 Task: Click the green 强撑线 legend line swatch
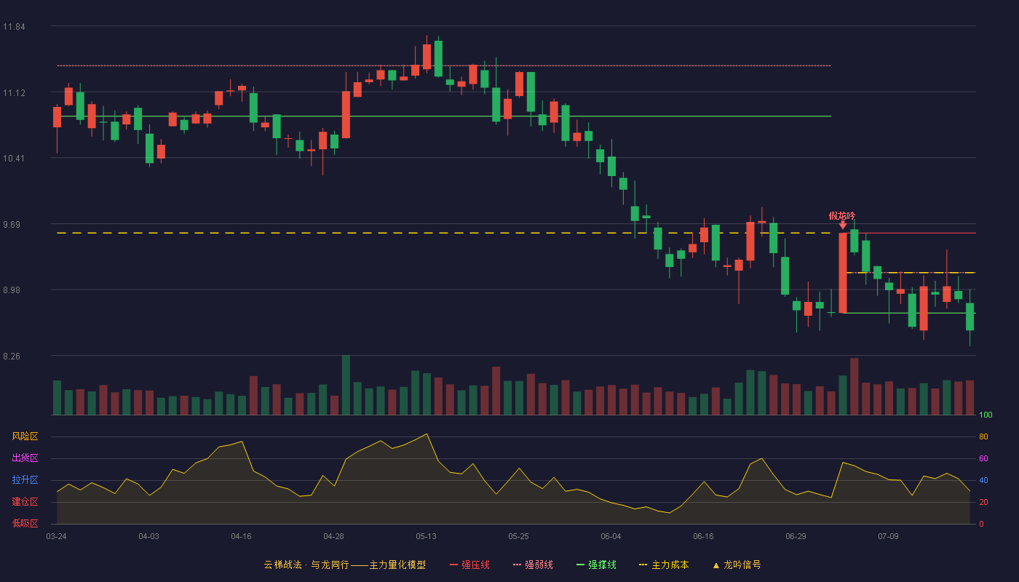pos(580,565)
